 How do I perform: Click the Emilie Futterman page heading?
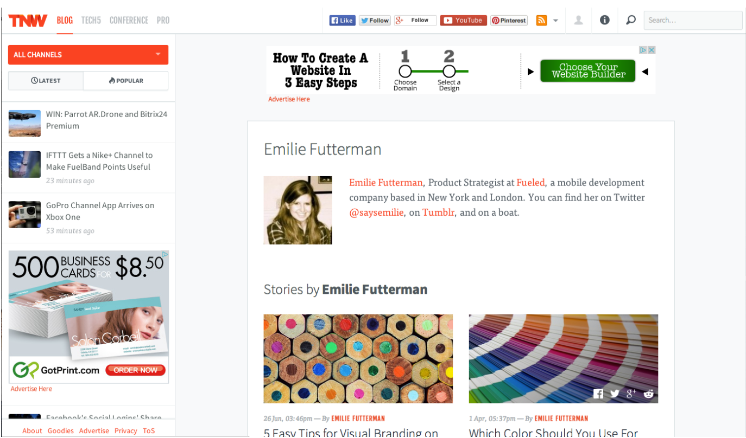tap(323, 149)
